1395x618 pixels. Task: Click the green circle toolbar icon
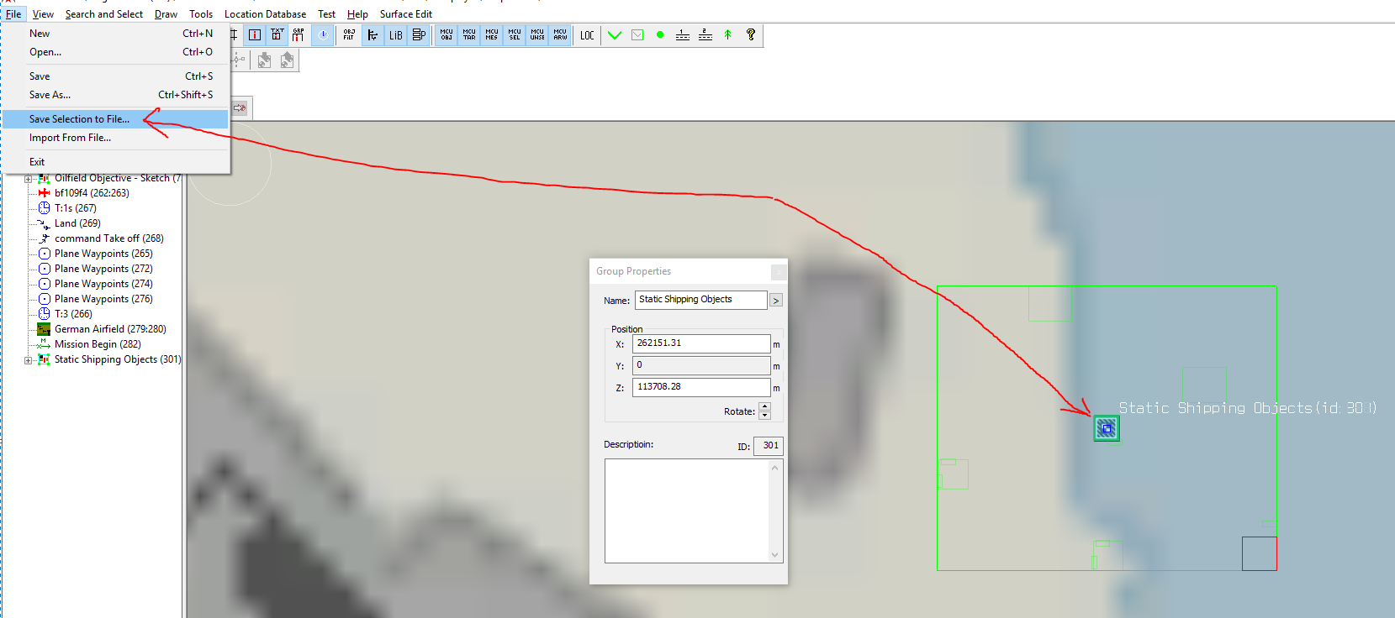pyautogui.click(x=660, y=35)
